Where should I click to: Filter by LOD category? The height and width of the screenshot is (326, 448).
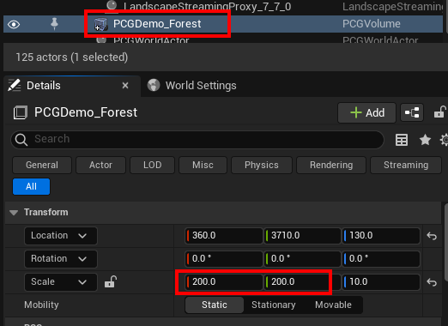tap(152, 165)
